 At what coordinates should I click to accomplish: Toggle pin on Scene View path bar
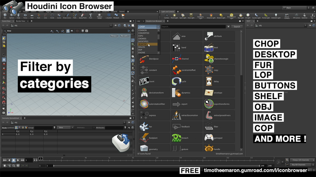[x=115, y=25]
